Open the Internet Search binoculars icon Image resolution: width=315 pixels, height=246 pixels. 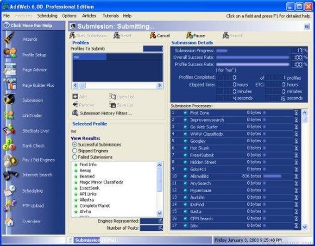coord(11,175)
